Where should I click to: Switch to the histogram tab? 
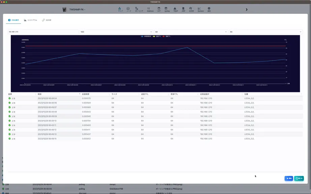tap(31, 20)
